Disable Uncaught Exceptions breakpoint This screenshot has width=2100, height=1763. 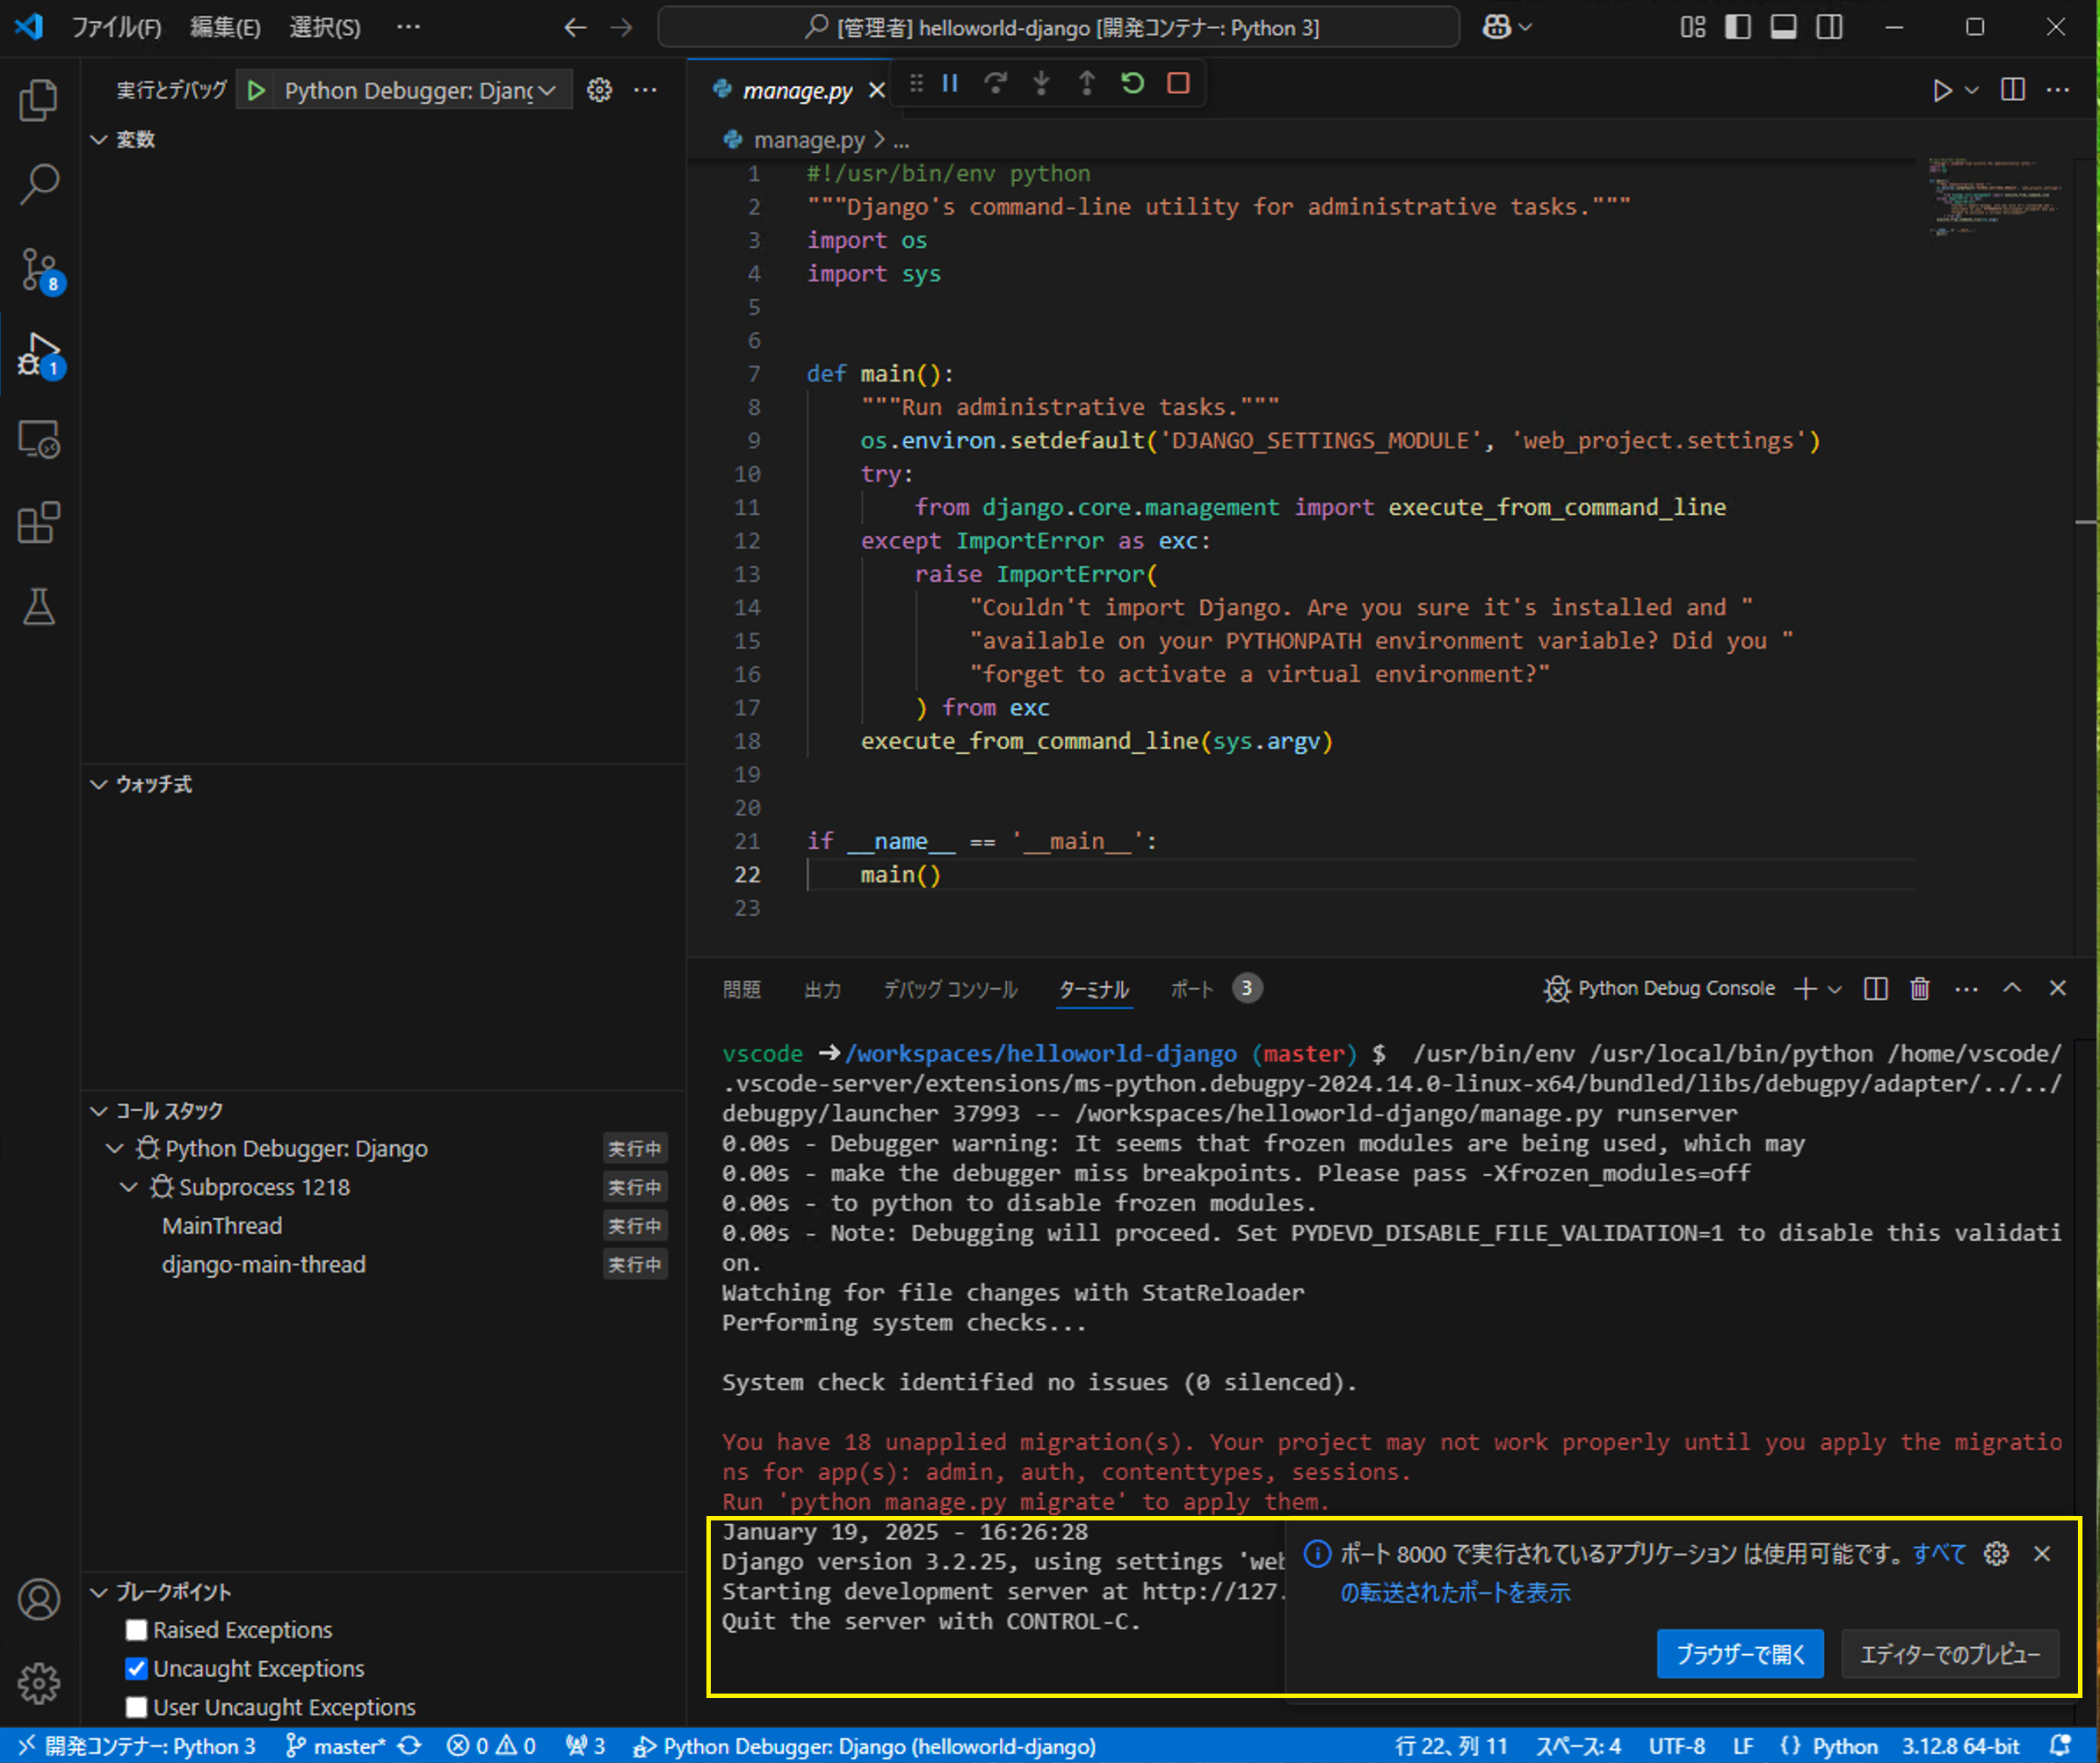pyautogui.click(x=137, y=1669)
